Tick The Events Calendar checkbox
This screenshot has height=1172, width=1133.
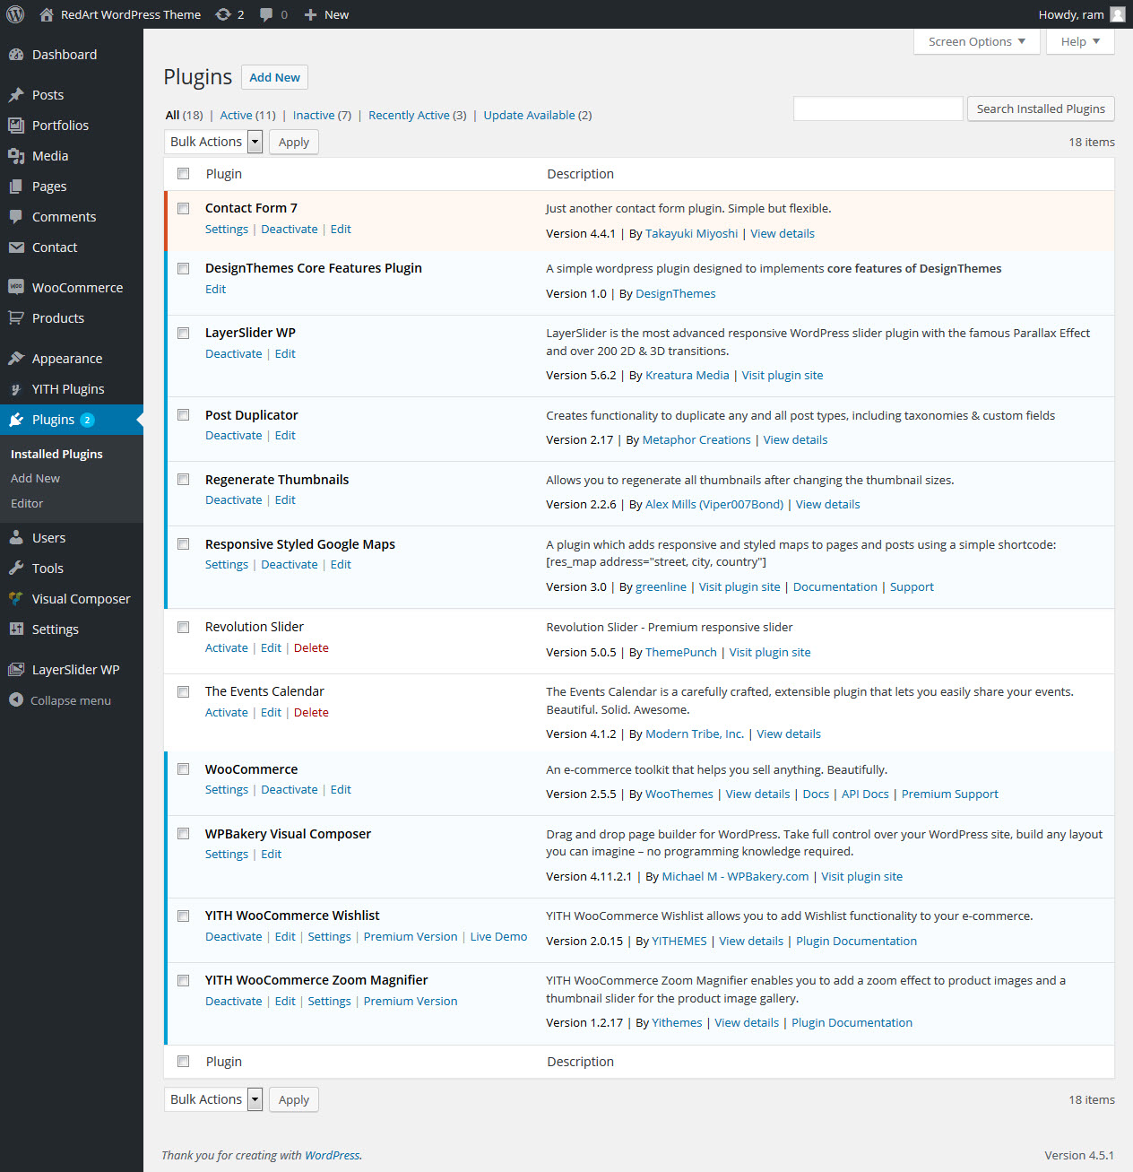[184, 691]
